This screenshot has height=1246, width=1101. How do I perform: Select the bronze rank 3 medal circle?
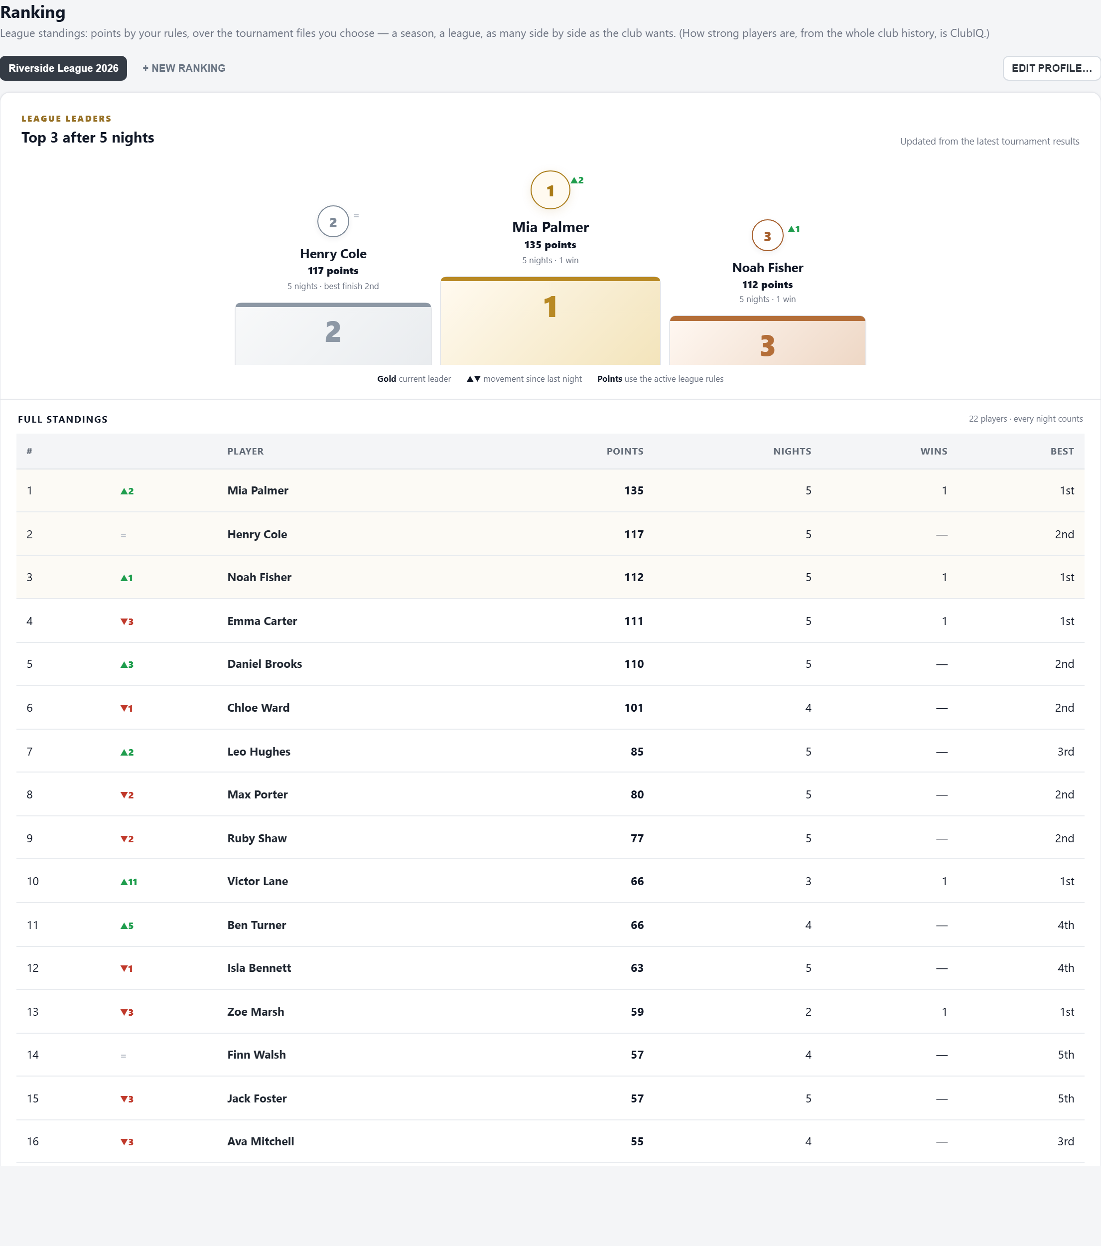(767, 235)
